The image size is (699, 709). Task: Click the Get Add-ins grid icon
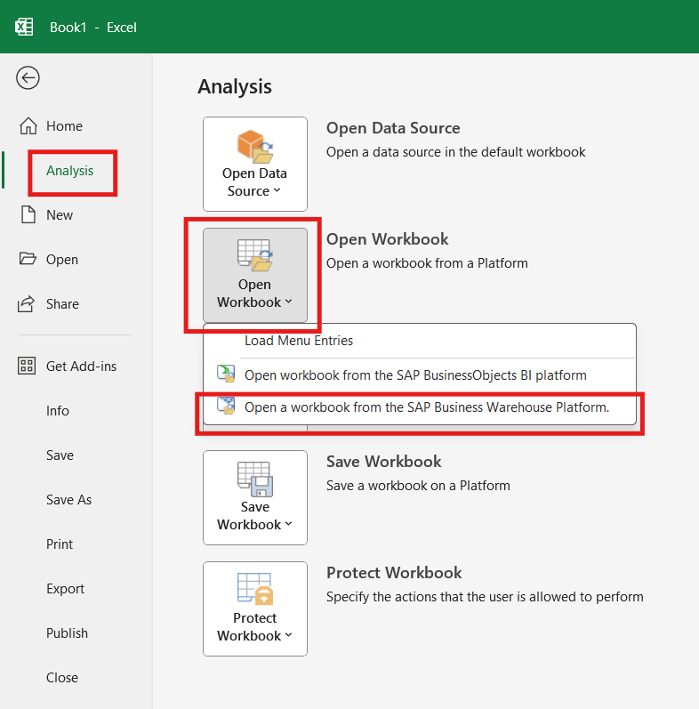click(28, 367)
